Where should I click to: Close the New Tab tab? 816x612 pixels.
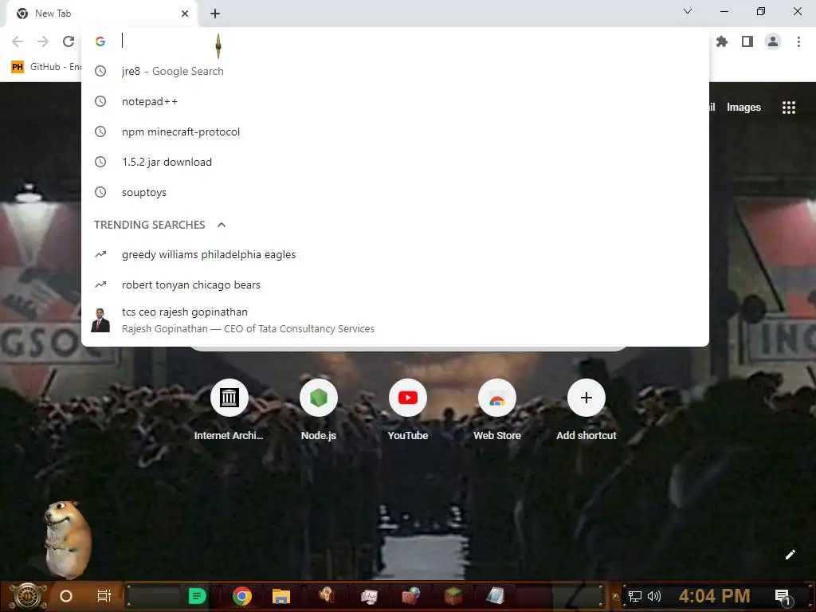coord(185,14)
